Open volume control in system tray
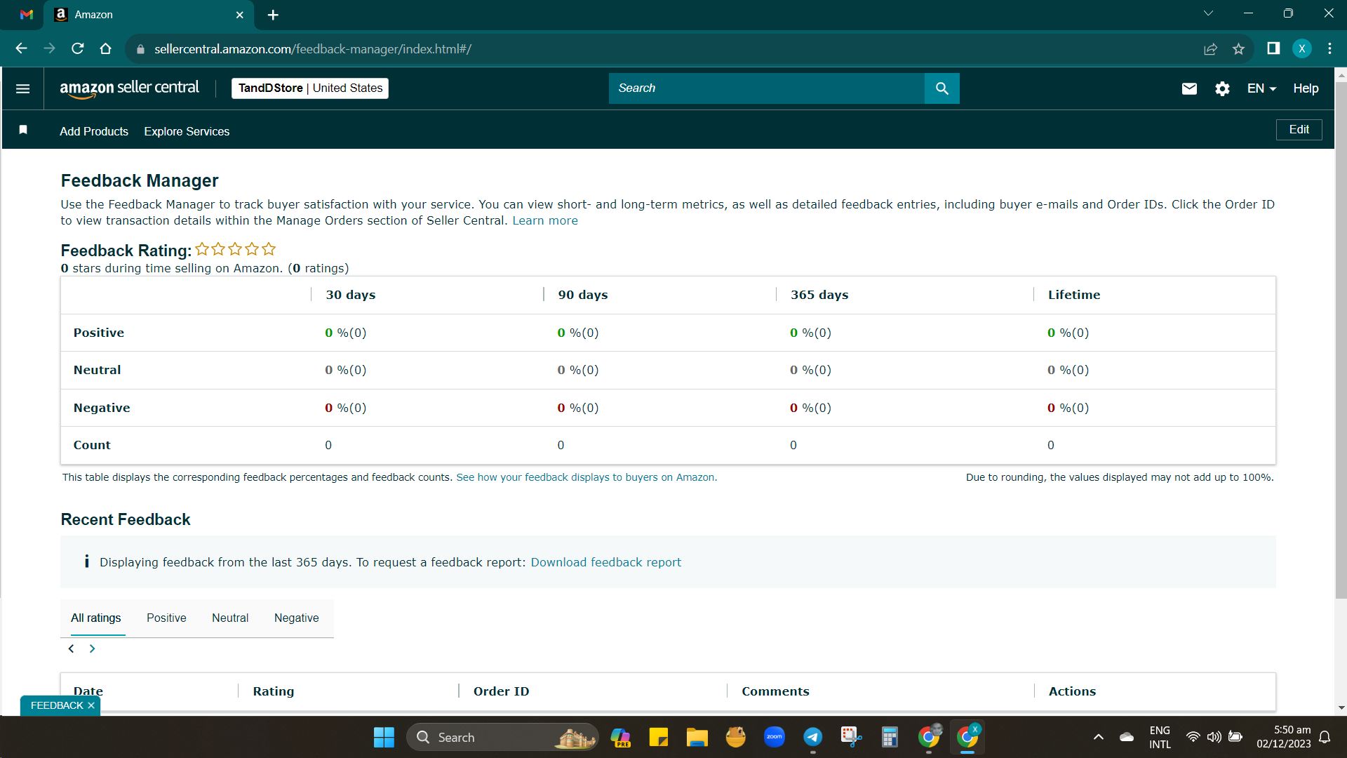Image resolution: width=1347 pixels, height=758 pixels. [x=1214, y=737]
